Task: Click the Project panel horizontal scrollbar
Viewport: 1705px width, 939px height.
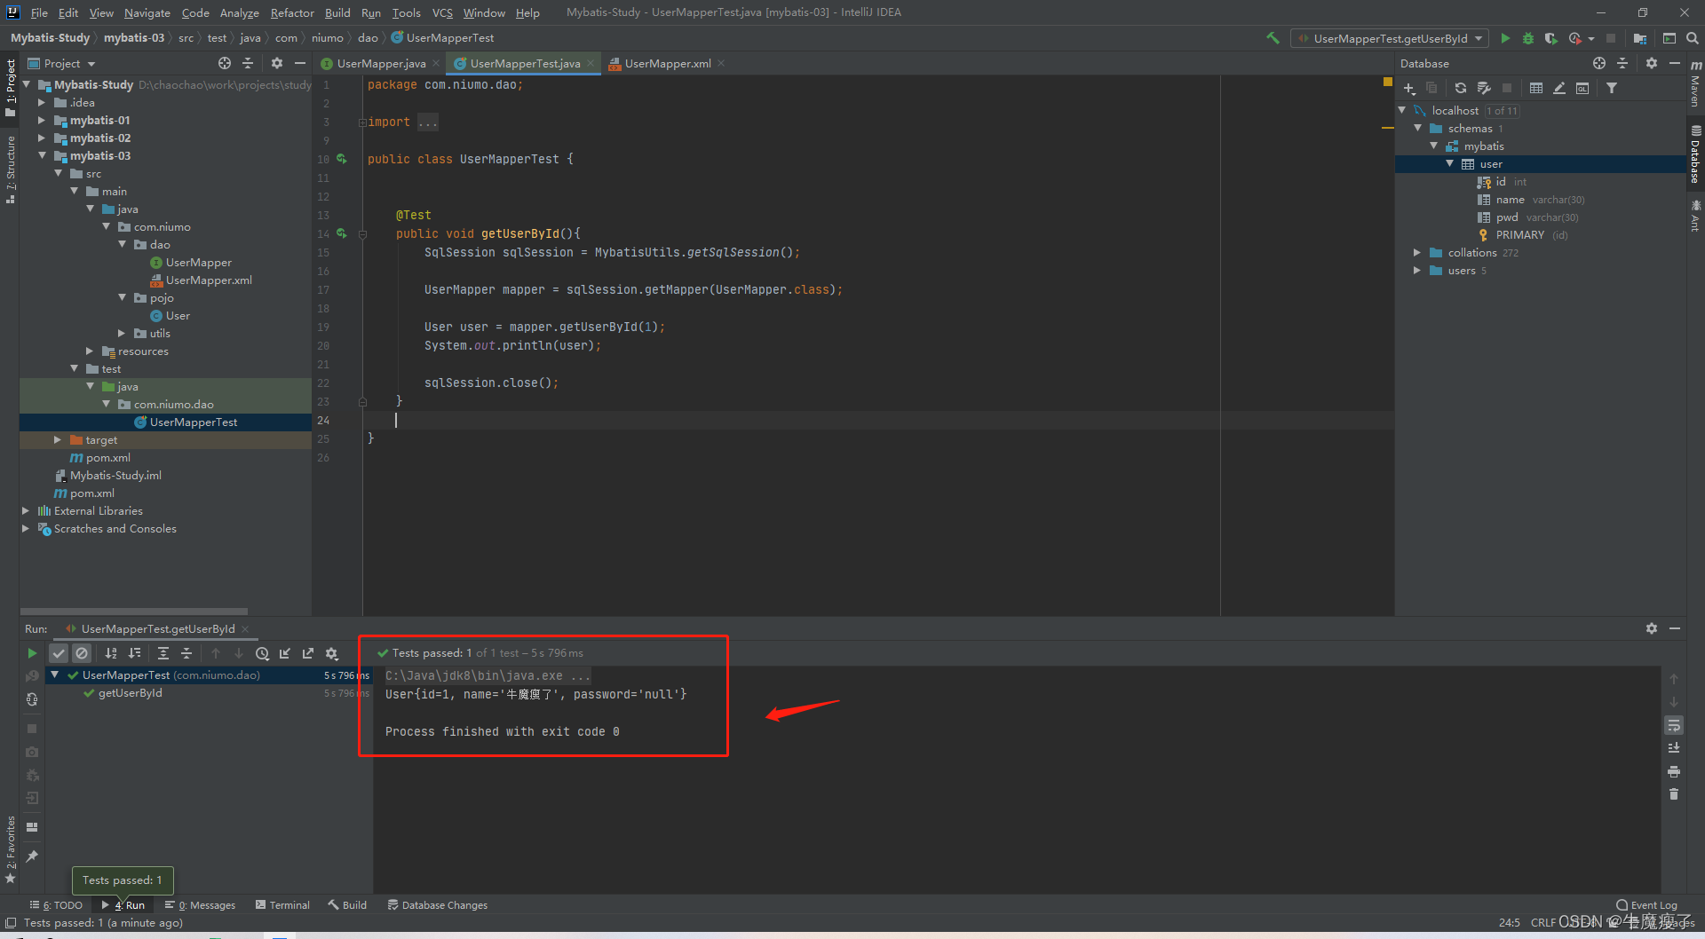Action: pyautogui.click(x=133, y=611)
